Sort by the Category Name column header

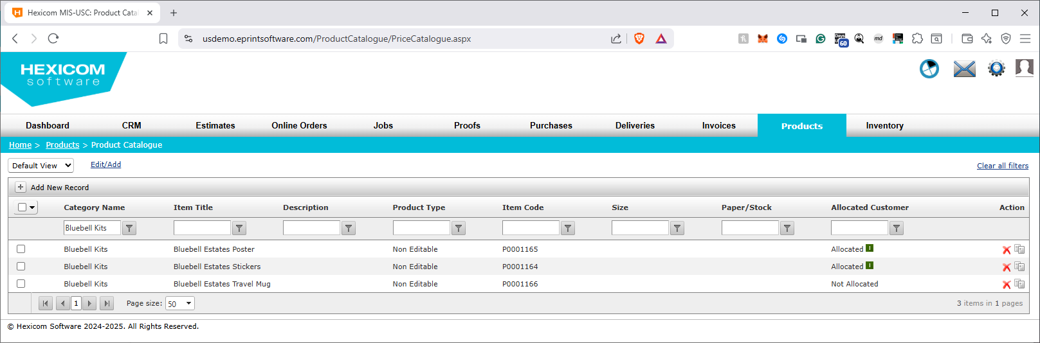point(95,207)
